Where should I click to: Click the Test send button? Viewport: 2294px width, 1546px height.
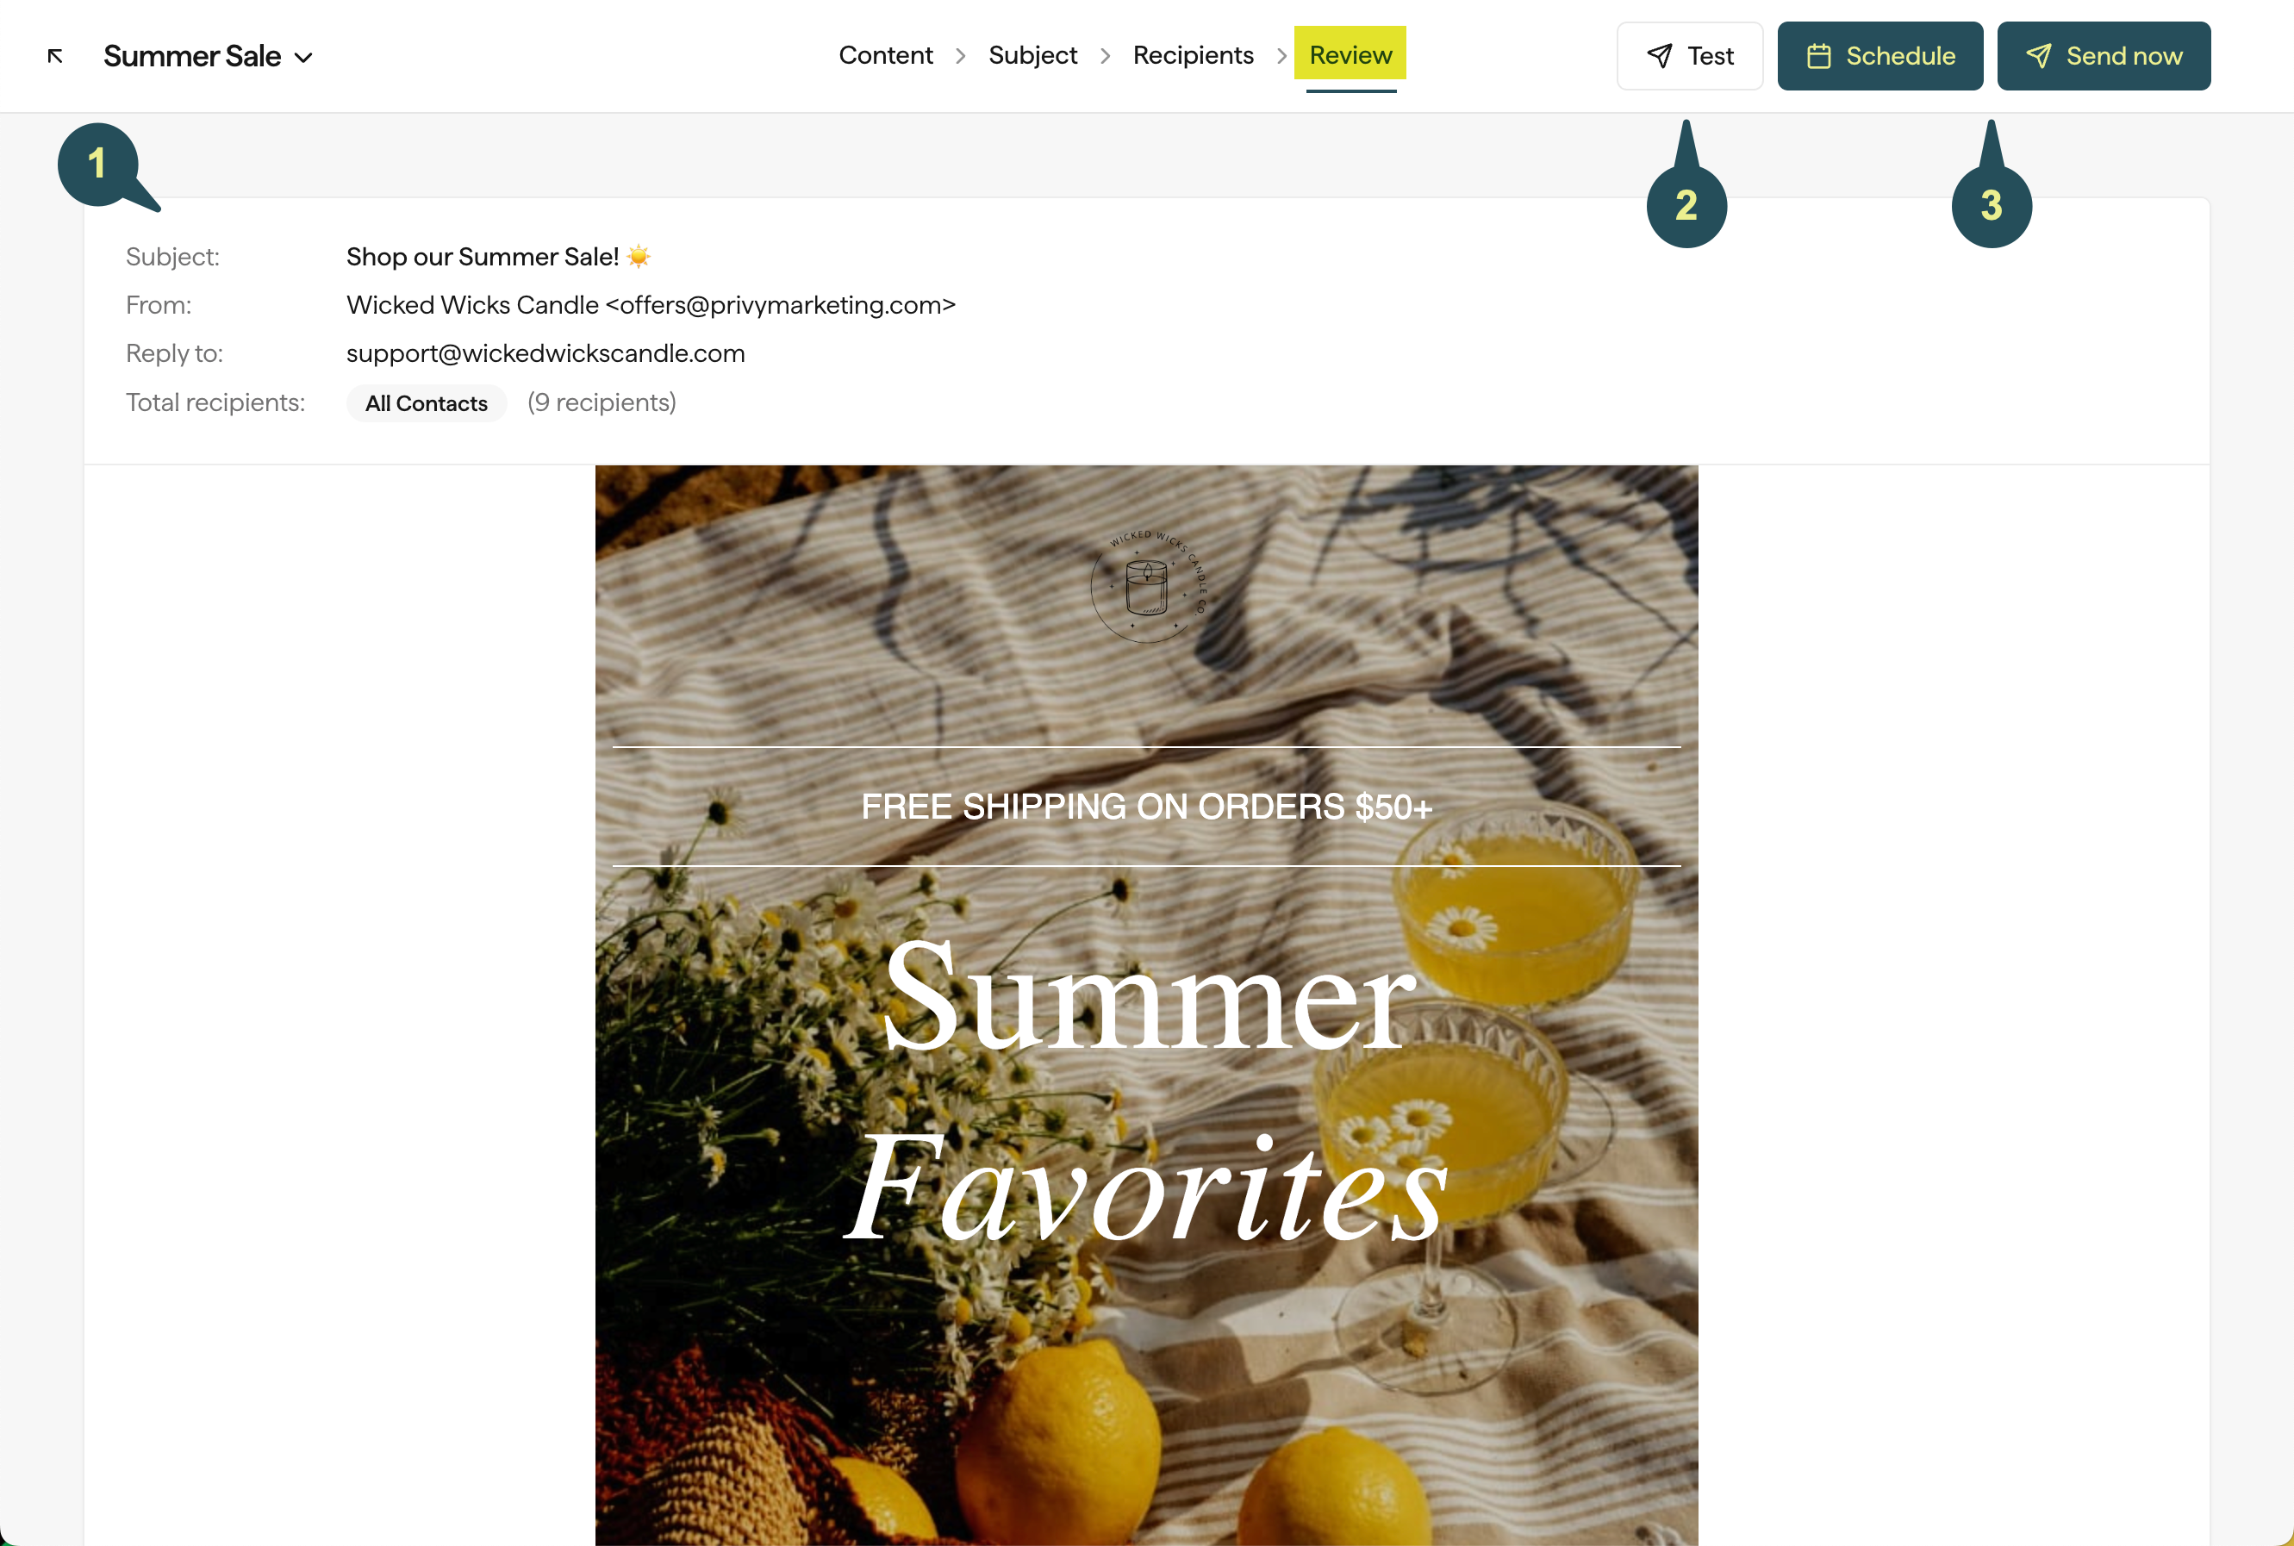(1690, 56)
